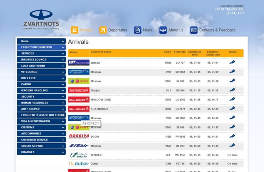The height and width of the screenshot is (172, 264).
Task: Open Aircompanies in the sidebar
Action: (x=42, y=134)
